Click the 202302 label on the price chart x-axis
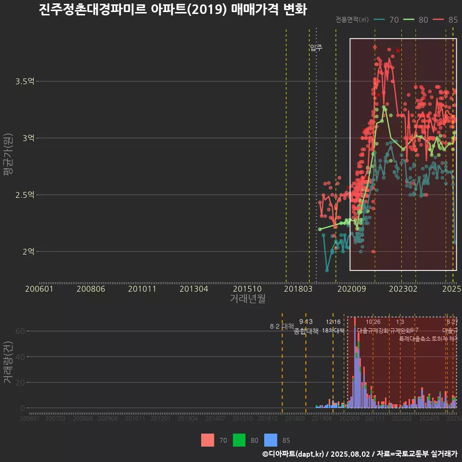 pyautogui.click(x=403, y=289)
